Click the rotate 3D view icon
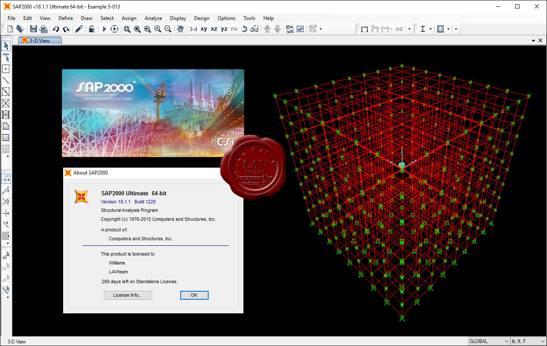Viewport: 547px width, 346px height. click(x=244, y=29)
